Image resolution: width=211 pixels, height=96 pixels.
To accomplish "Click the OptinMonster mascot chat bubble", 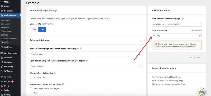I will pos(202,92).
